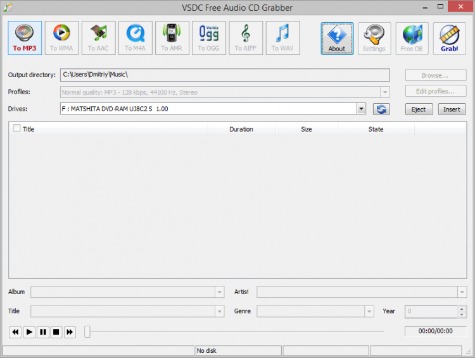
Task: Decrease the Year value with down arrow
Action: click(x=462, y=314)
